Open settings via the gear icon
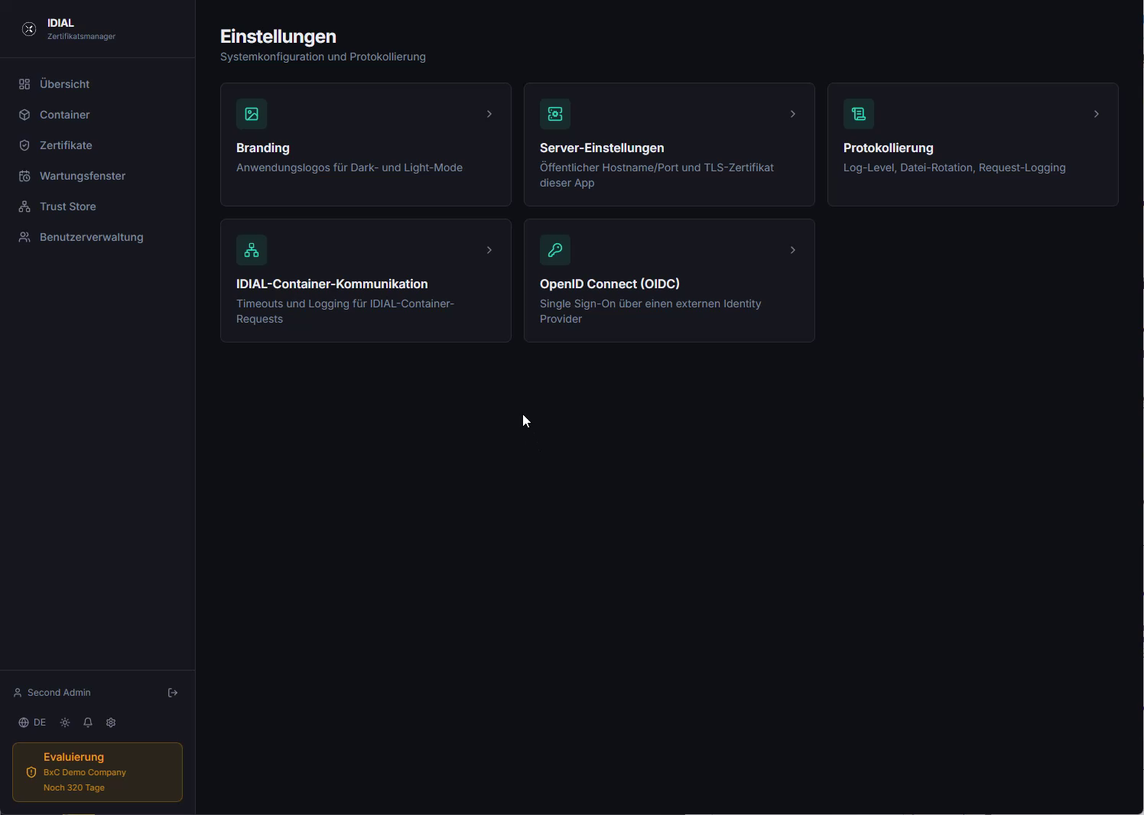 (x=111, y=722)
